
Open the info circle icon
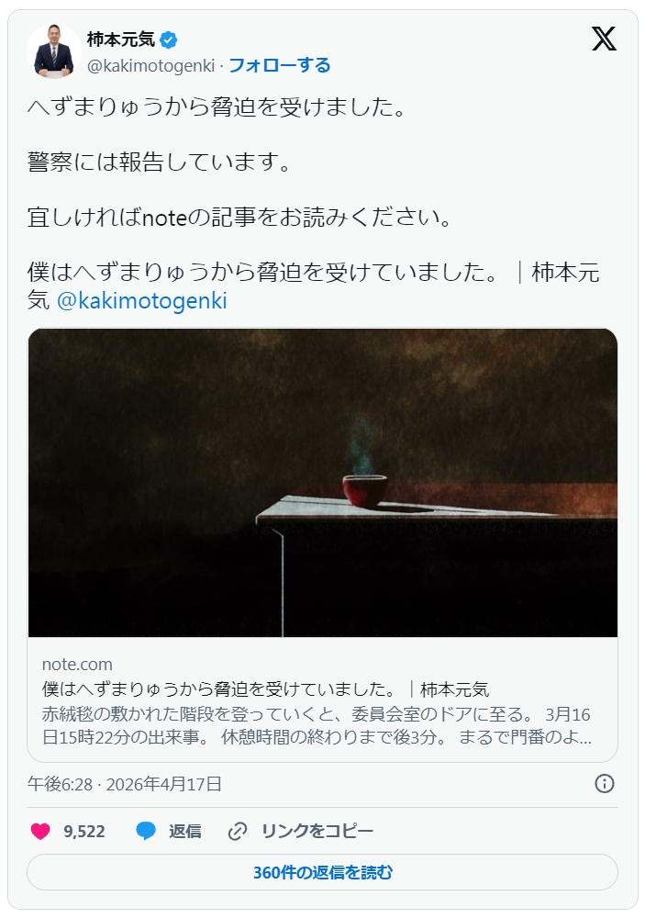tap(605, 783)
